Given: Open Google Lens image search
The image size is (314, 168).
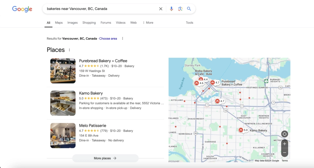Looking at the screenshot, I should coord(180,9).
